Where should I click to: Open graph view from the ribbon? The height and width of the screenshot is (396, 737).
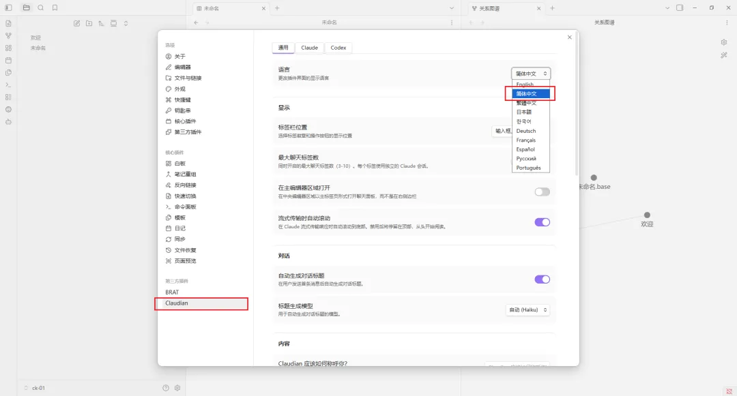[x=8, y=35]
